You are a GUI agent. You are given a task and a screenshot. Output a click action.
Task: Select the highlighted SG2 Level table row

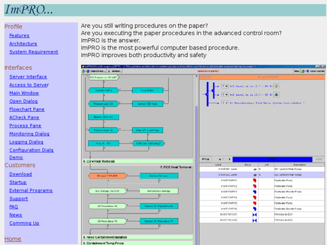(262, 175)
